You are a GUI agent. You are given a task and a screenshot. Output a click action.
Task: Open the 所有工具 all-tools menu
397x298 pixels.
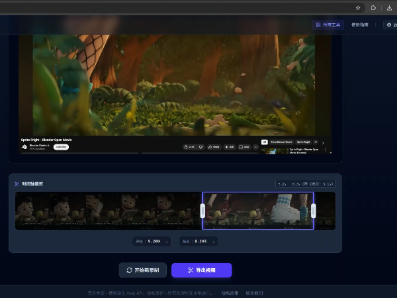(x=328, y=25)
